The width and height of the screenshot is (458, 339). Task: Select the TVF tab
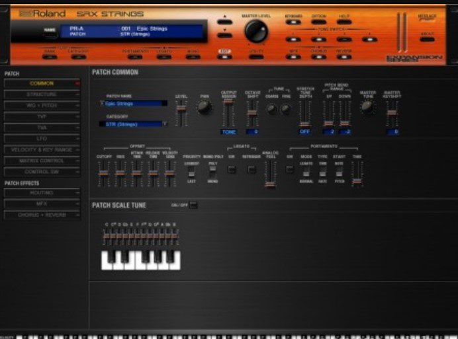click(42, 117)
